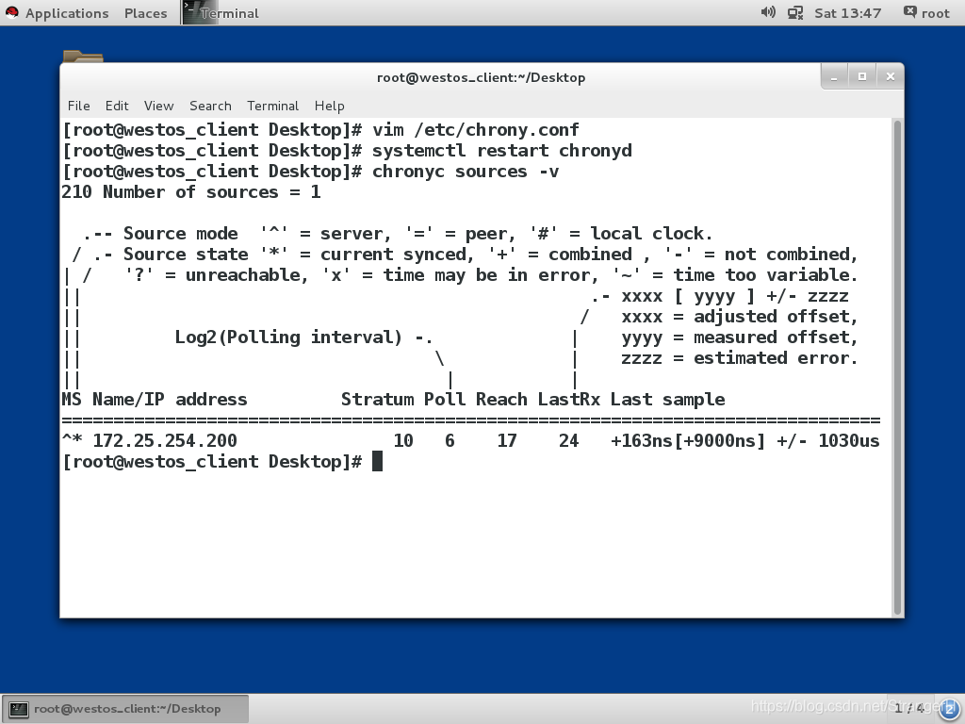The width and height of the screenshot is (965, 724).
Task: Click the IP address 172.25.254.200
Action: [x=165, y=441]
